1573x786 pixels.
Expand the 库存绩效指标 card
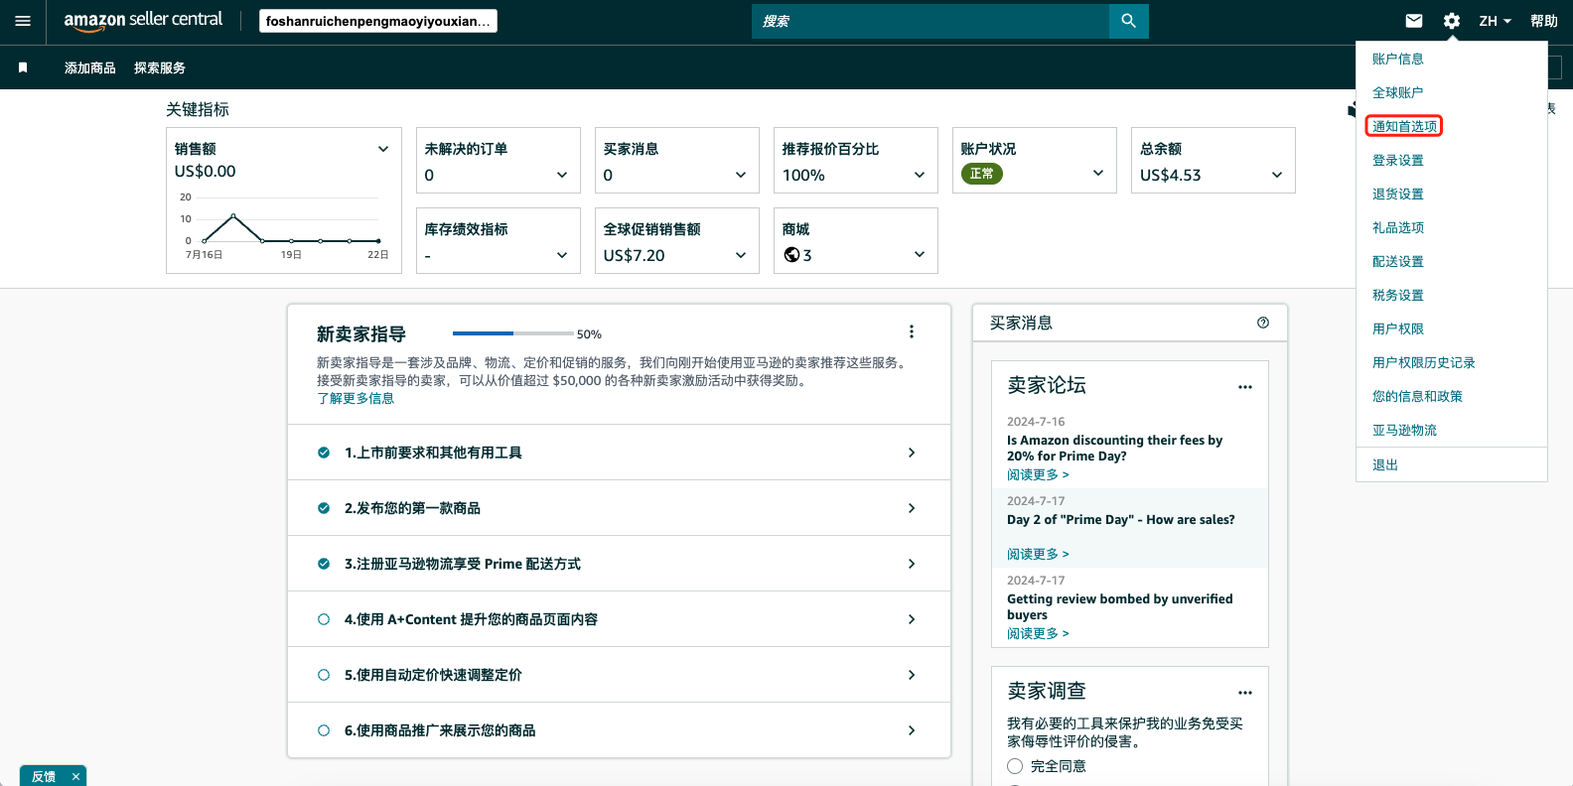562,255
